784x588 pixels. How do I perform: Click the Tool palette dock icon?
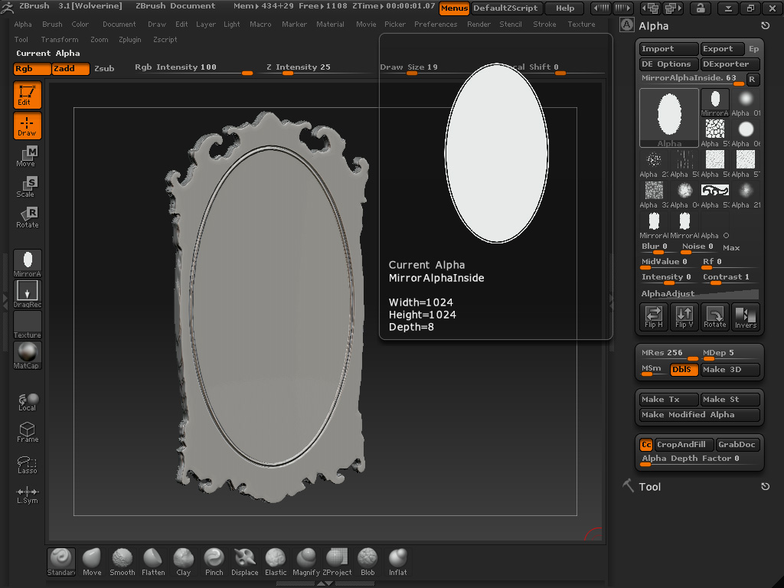click(765, 486)
